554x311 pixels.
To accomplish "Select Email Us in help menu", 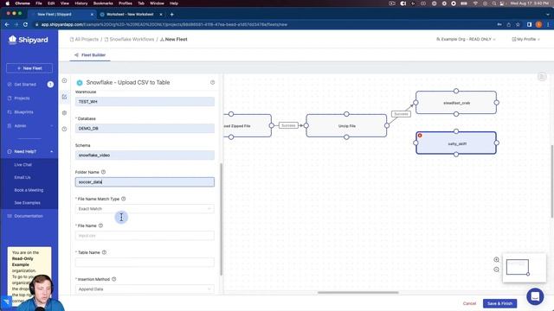I will 23,177.
